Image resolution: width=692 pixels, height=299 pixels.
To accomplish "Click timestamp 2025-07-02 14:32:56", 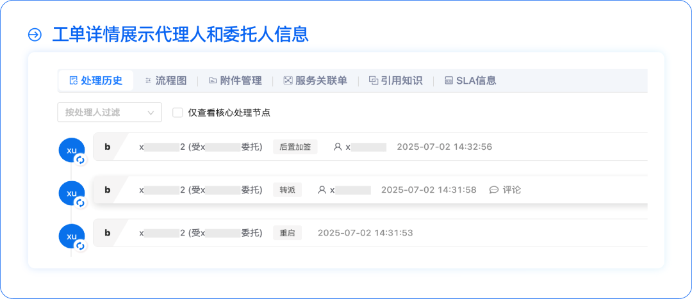I will point(445,147).
